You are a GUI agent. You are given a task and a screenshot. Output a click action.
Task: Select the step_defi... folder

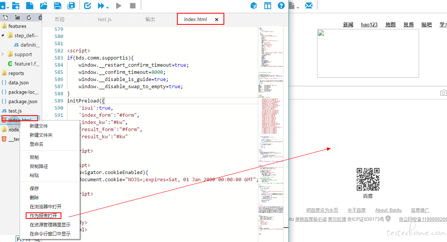tap(26, 36)
